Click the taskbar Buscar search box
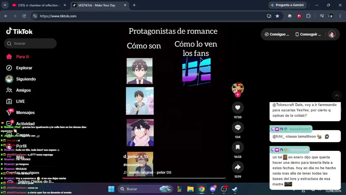 (145, 189)
